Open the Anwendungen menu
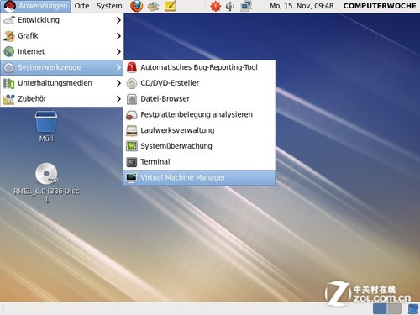The width and height of the screenshot is (420, 315). coord(35,6)
